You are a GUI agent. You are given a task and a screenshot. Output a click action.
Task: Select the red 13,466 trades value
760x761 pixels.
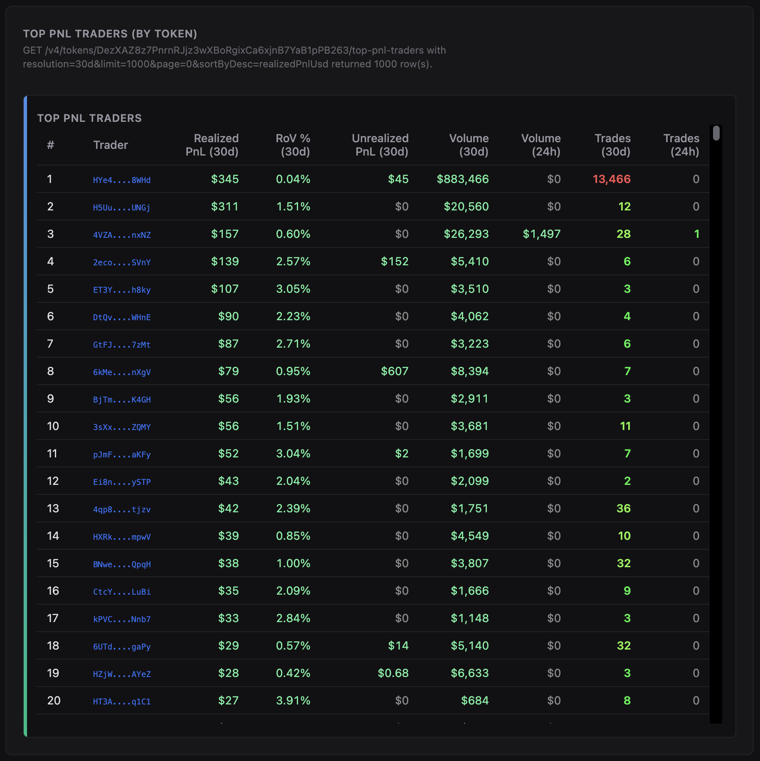[612, 179]
